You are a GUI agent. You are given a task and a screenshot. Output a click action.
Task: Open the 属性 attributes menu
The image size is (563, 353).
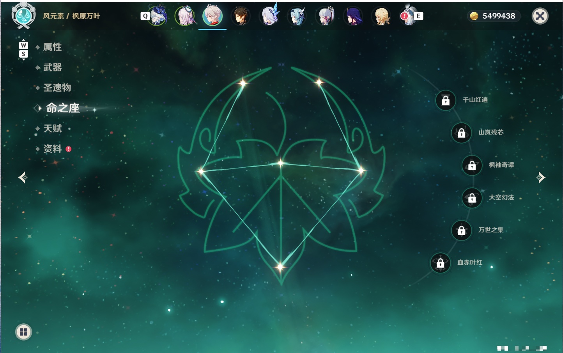coord(52,47)
